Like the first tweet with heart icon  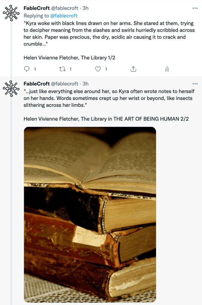tap(98, 69)
